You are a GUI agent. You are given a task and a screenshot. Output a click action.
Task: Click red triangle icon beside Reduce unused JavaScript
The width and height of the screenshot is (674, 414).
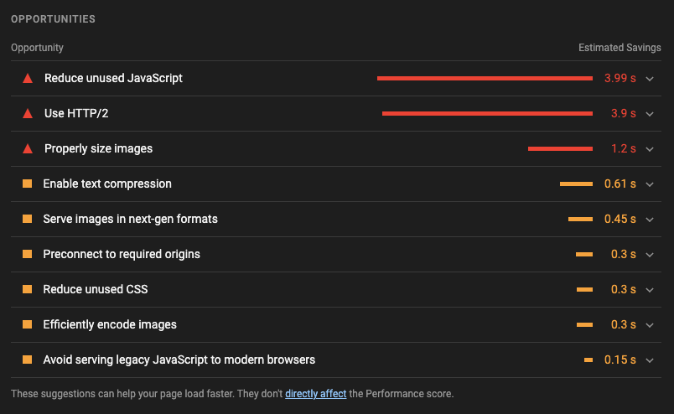point(28,79)
